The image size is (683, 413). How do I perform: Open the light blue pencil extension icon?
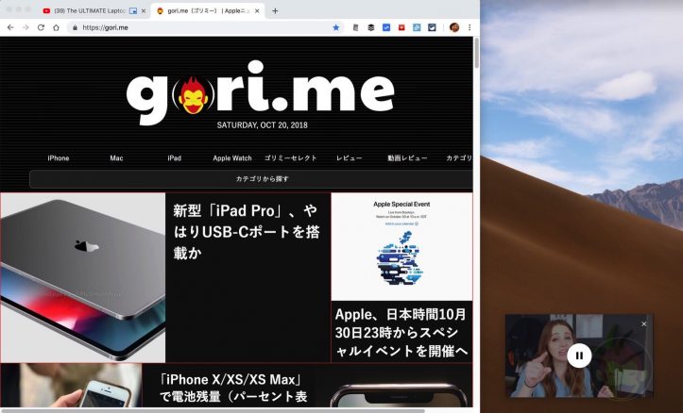[x=417, y=27]
